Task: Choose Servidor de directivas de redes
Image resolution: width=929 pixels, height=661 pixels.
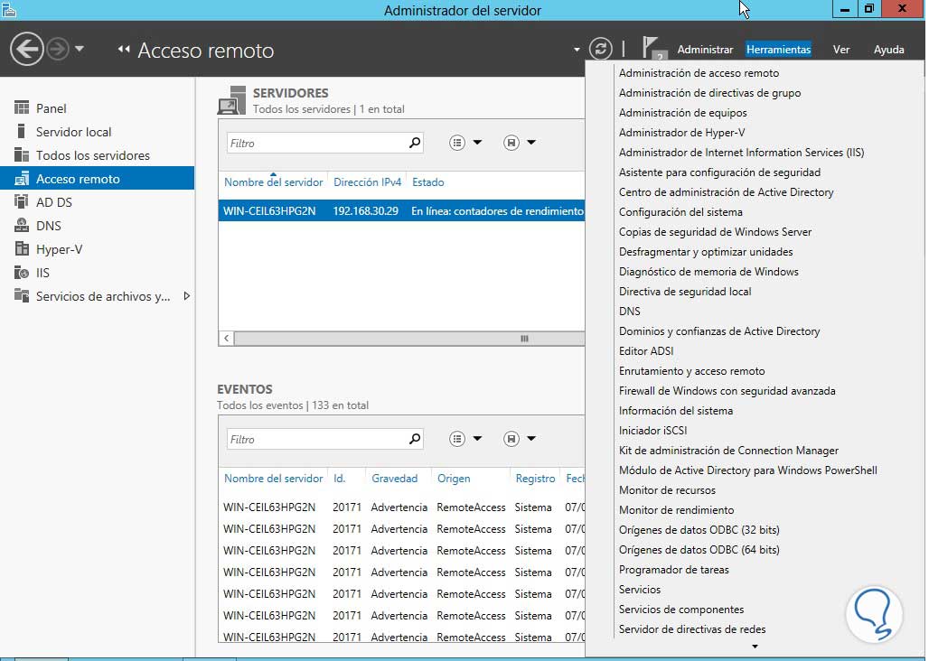Action: (692, 629)
